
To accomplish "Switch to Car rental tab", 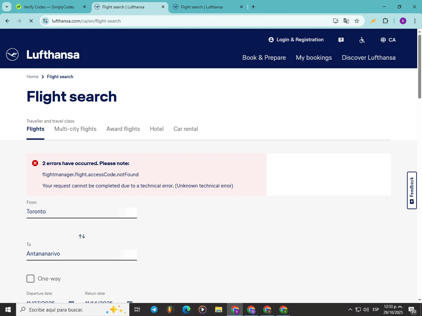I will point(186,129).
